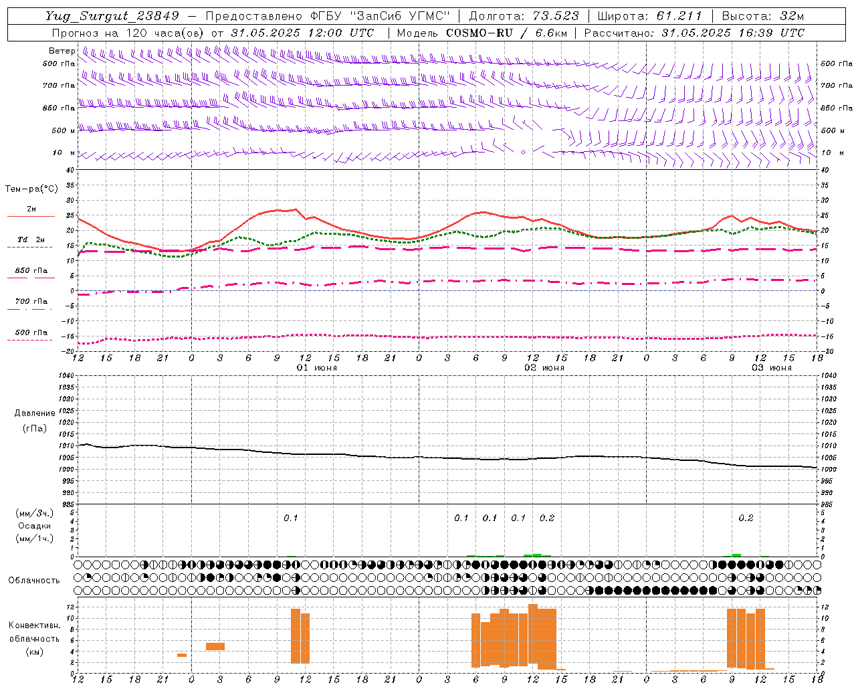Click the Модель COSMO-RU / 6.6км label
The image size is (856, 685).
click(481, 33)
